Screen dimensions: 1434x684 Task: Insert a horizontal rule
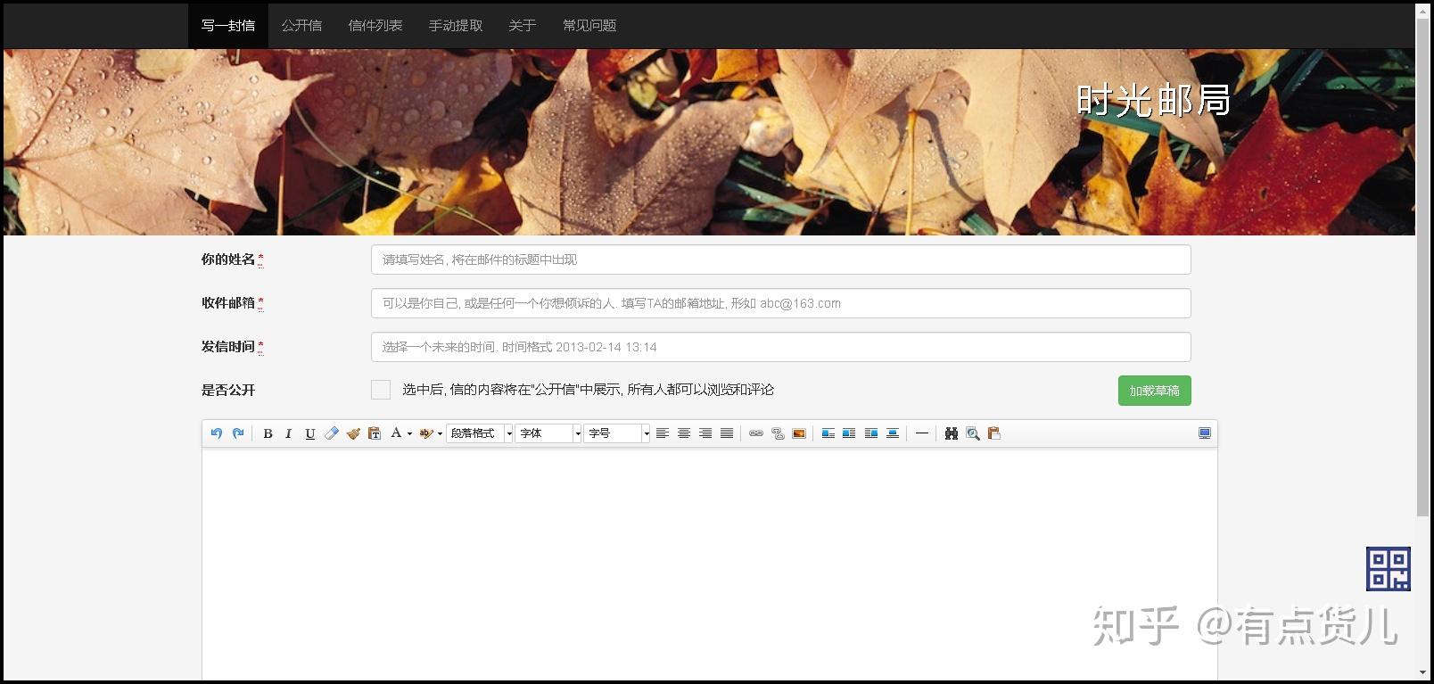click(922, 433)
